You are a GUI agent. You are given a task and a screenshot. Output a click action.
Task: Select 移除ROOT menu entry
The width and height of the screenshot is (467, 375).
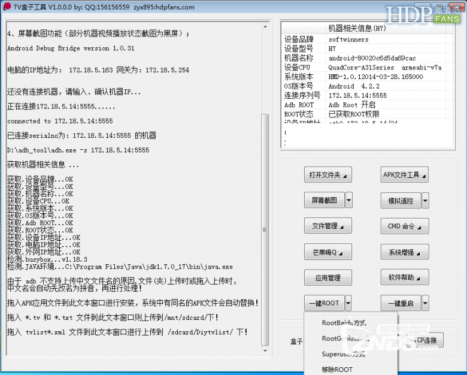[351, 370]
